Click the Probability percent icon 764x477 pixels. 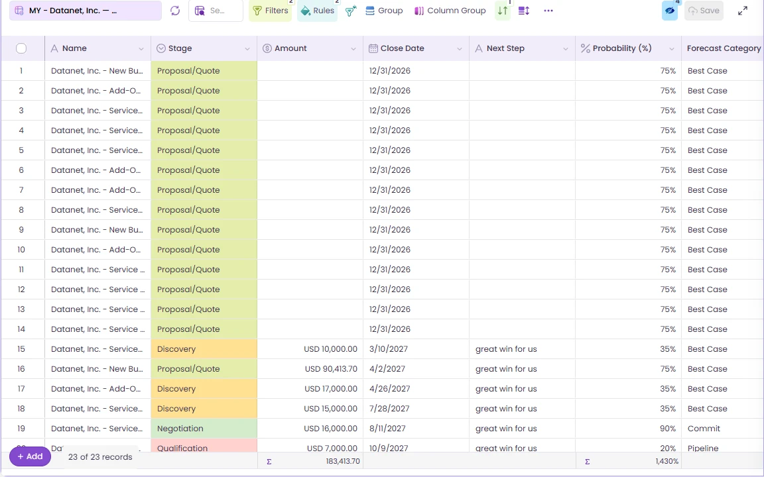[586, 48]
